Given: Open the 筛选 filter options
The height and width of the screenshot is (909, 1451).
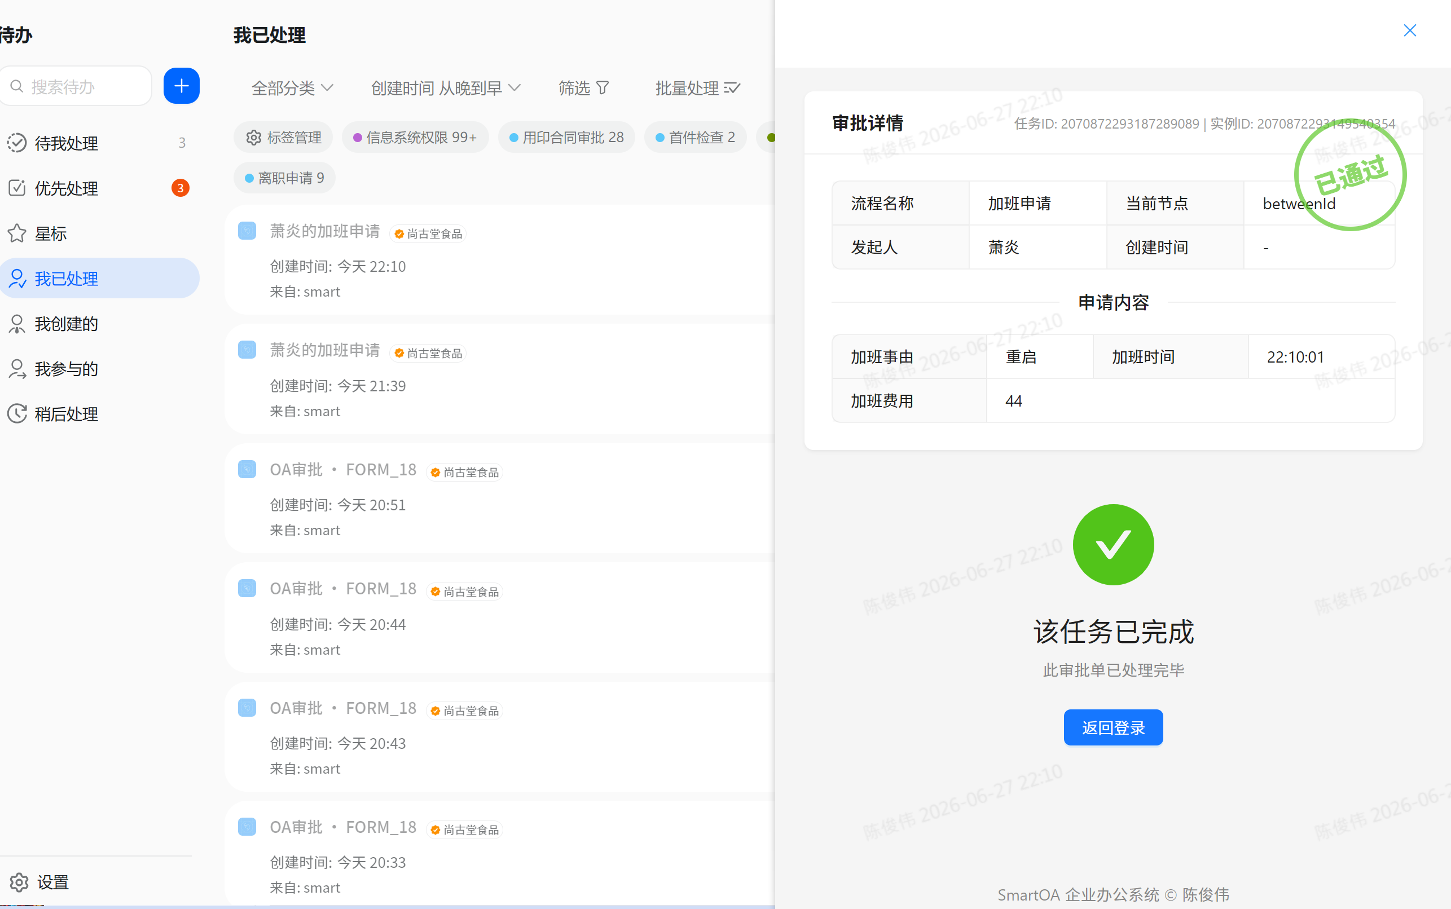Looking at the screenshot, I should [x=584, y=88].
